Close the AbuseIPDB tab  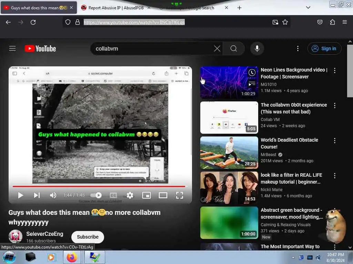pyautogui.click(x=149, y=8)
